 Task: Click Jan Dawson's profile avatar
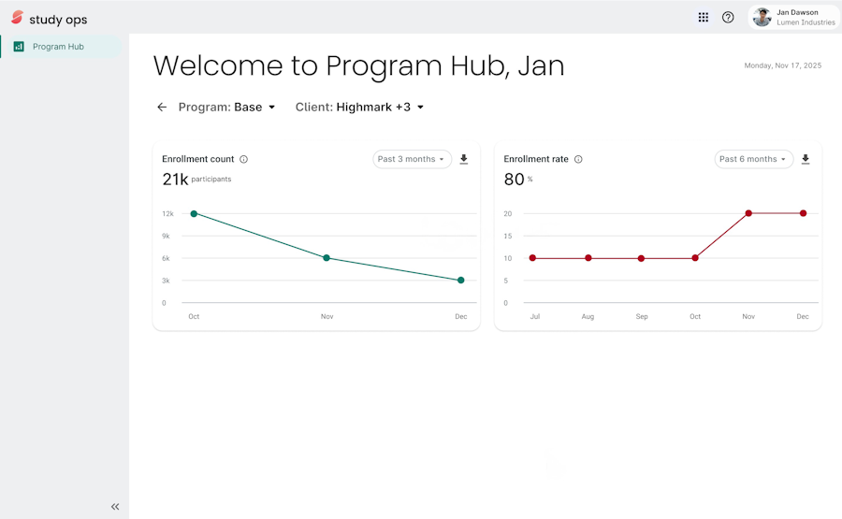762,17
